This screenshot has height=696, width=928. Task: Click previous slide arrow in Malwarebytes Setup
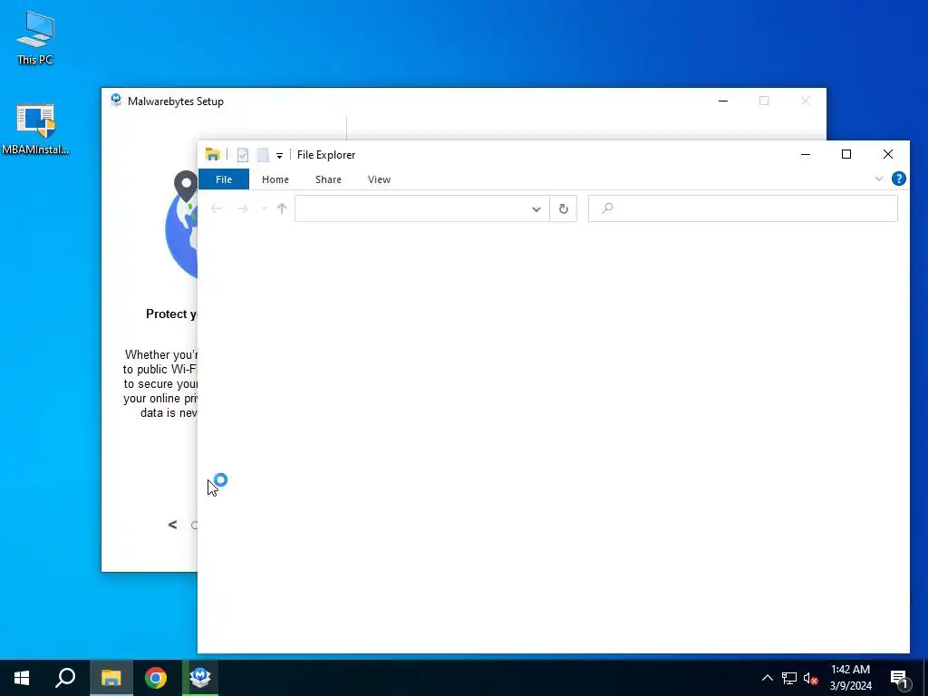(x=172, y=525)
